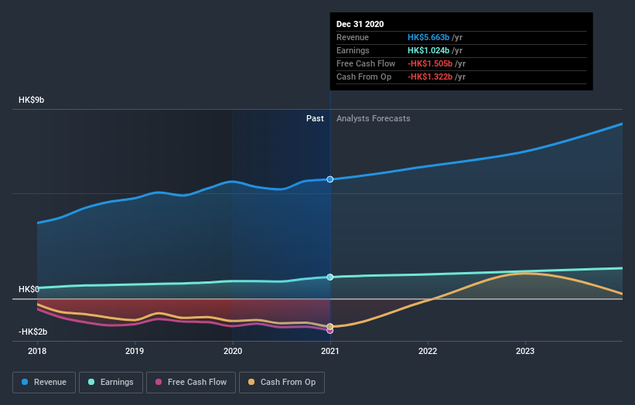Click the 2021 x-axis label
Screen dimensions: 635x405
(x=330, y=351)
